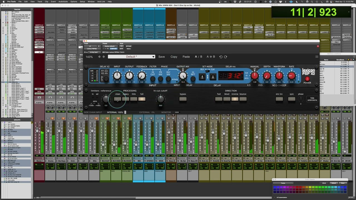Toggle the infinite RPT repeat button
The width and height of the screenshot is (356, 200).
pos(193,79)
